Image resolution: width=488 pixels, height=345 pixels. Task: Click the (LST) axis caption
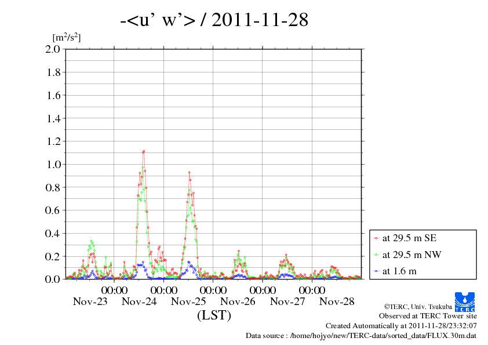tap(214, 315)
